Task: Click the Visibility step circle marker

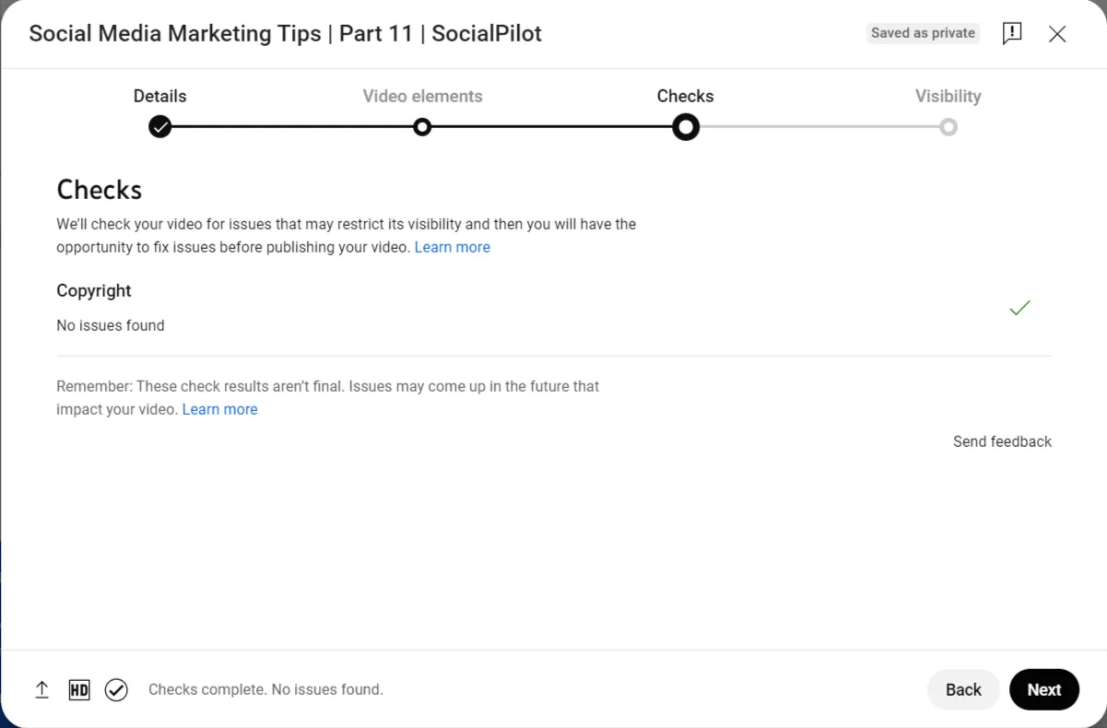Action: [948, 127]
